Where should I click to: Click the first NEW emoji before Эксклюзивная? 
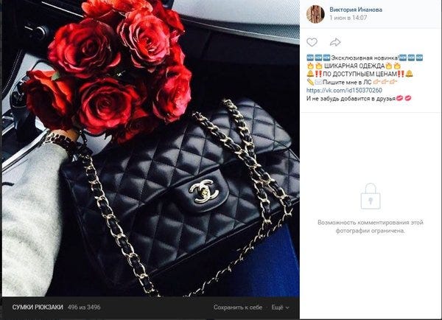coord(310,58)
